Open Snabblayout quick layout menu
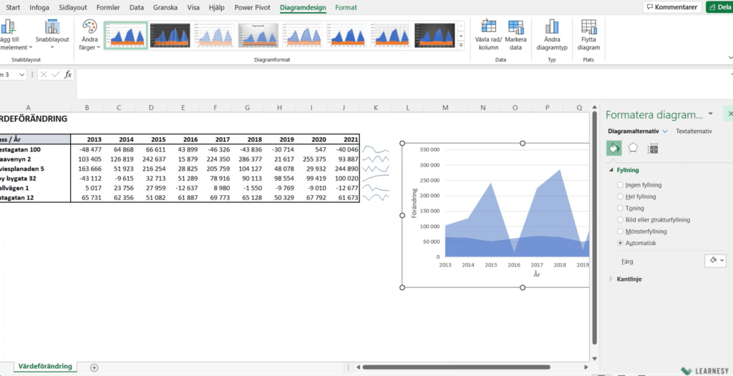This screenshot has width=733, height=376. 52,35
